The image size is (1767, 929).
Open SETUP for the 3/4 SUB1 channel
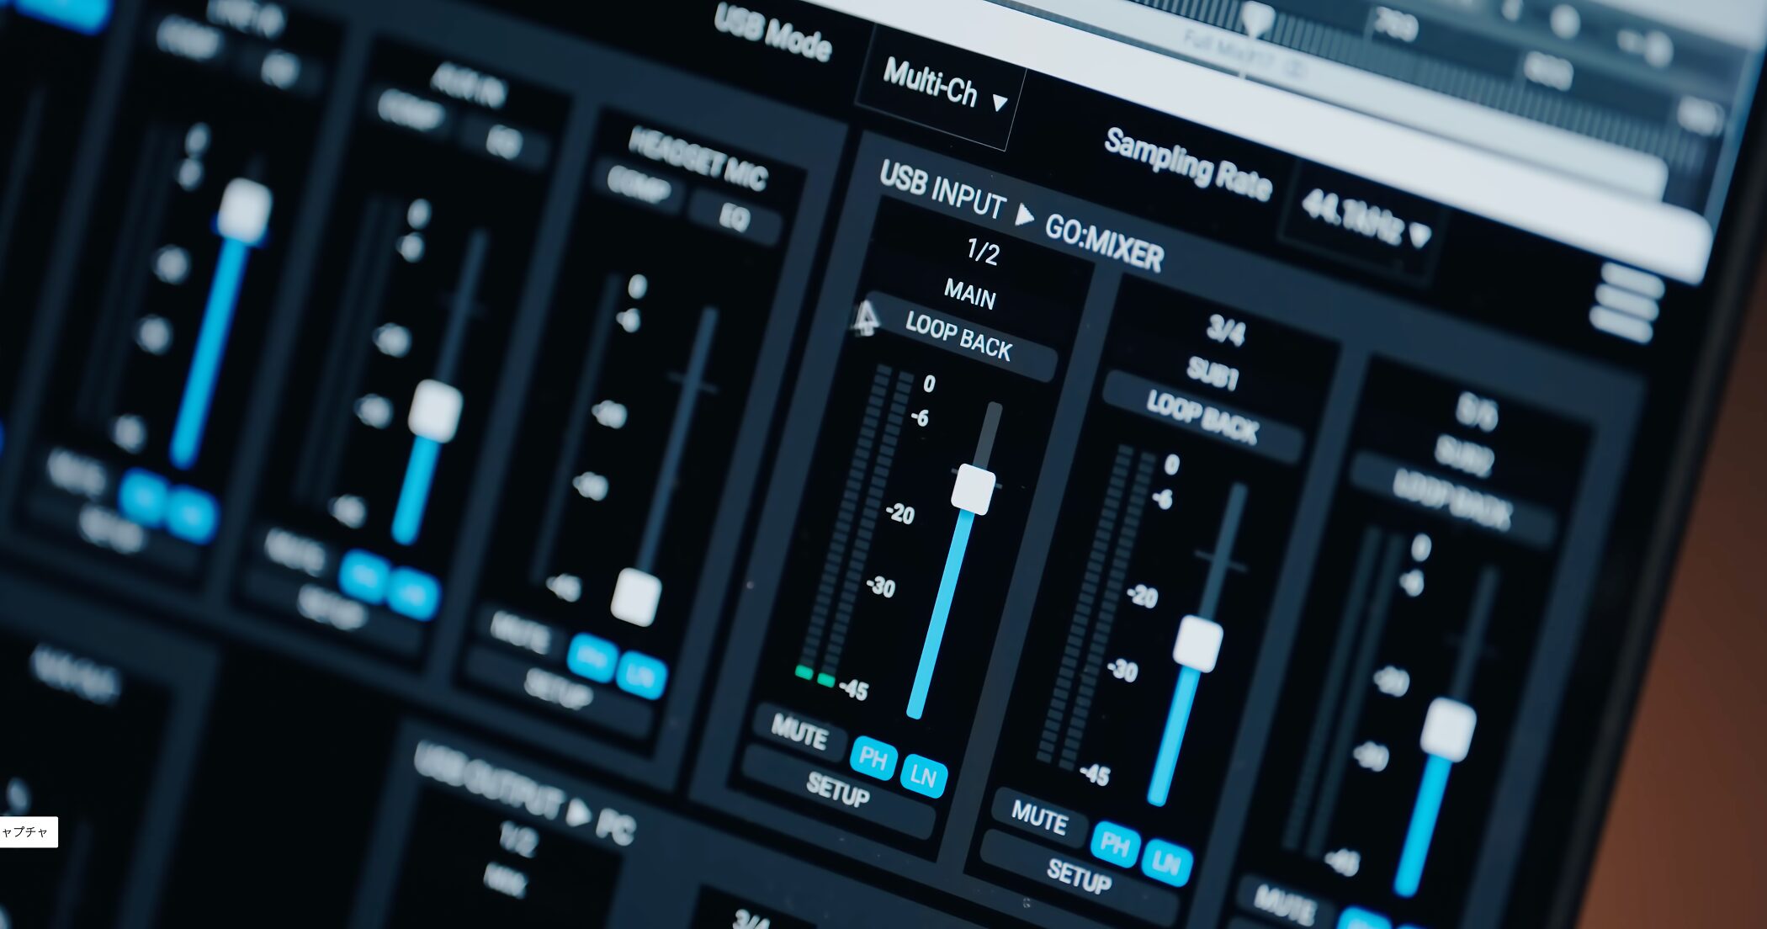tap(1079, 878)
